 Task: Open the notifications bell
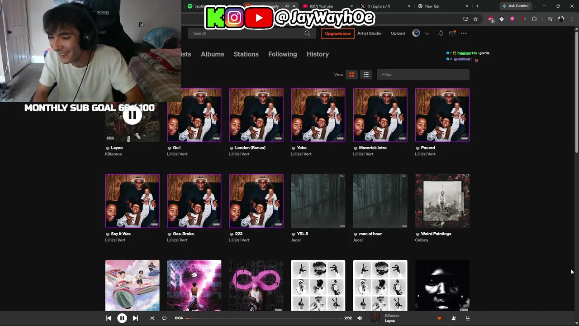click(441, 33)
